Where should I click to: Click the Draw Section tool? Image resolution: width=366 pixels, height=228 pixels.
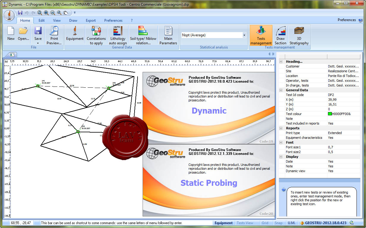280,35
